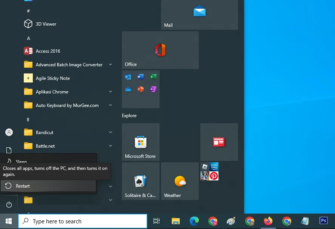Launch Photoshop from the taskbar

(x=323, y=221)
